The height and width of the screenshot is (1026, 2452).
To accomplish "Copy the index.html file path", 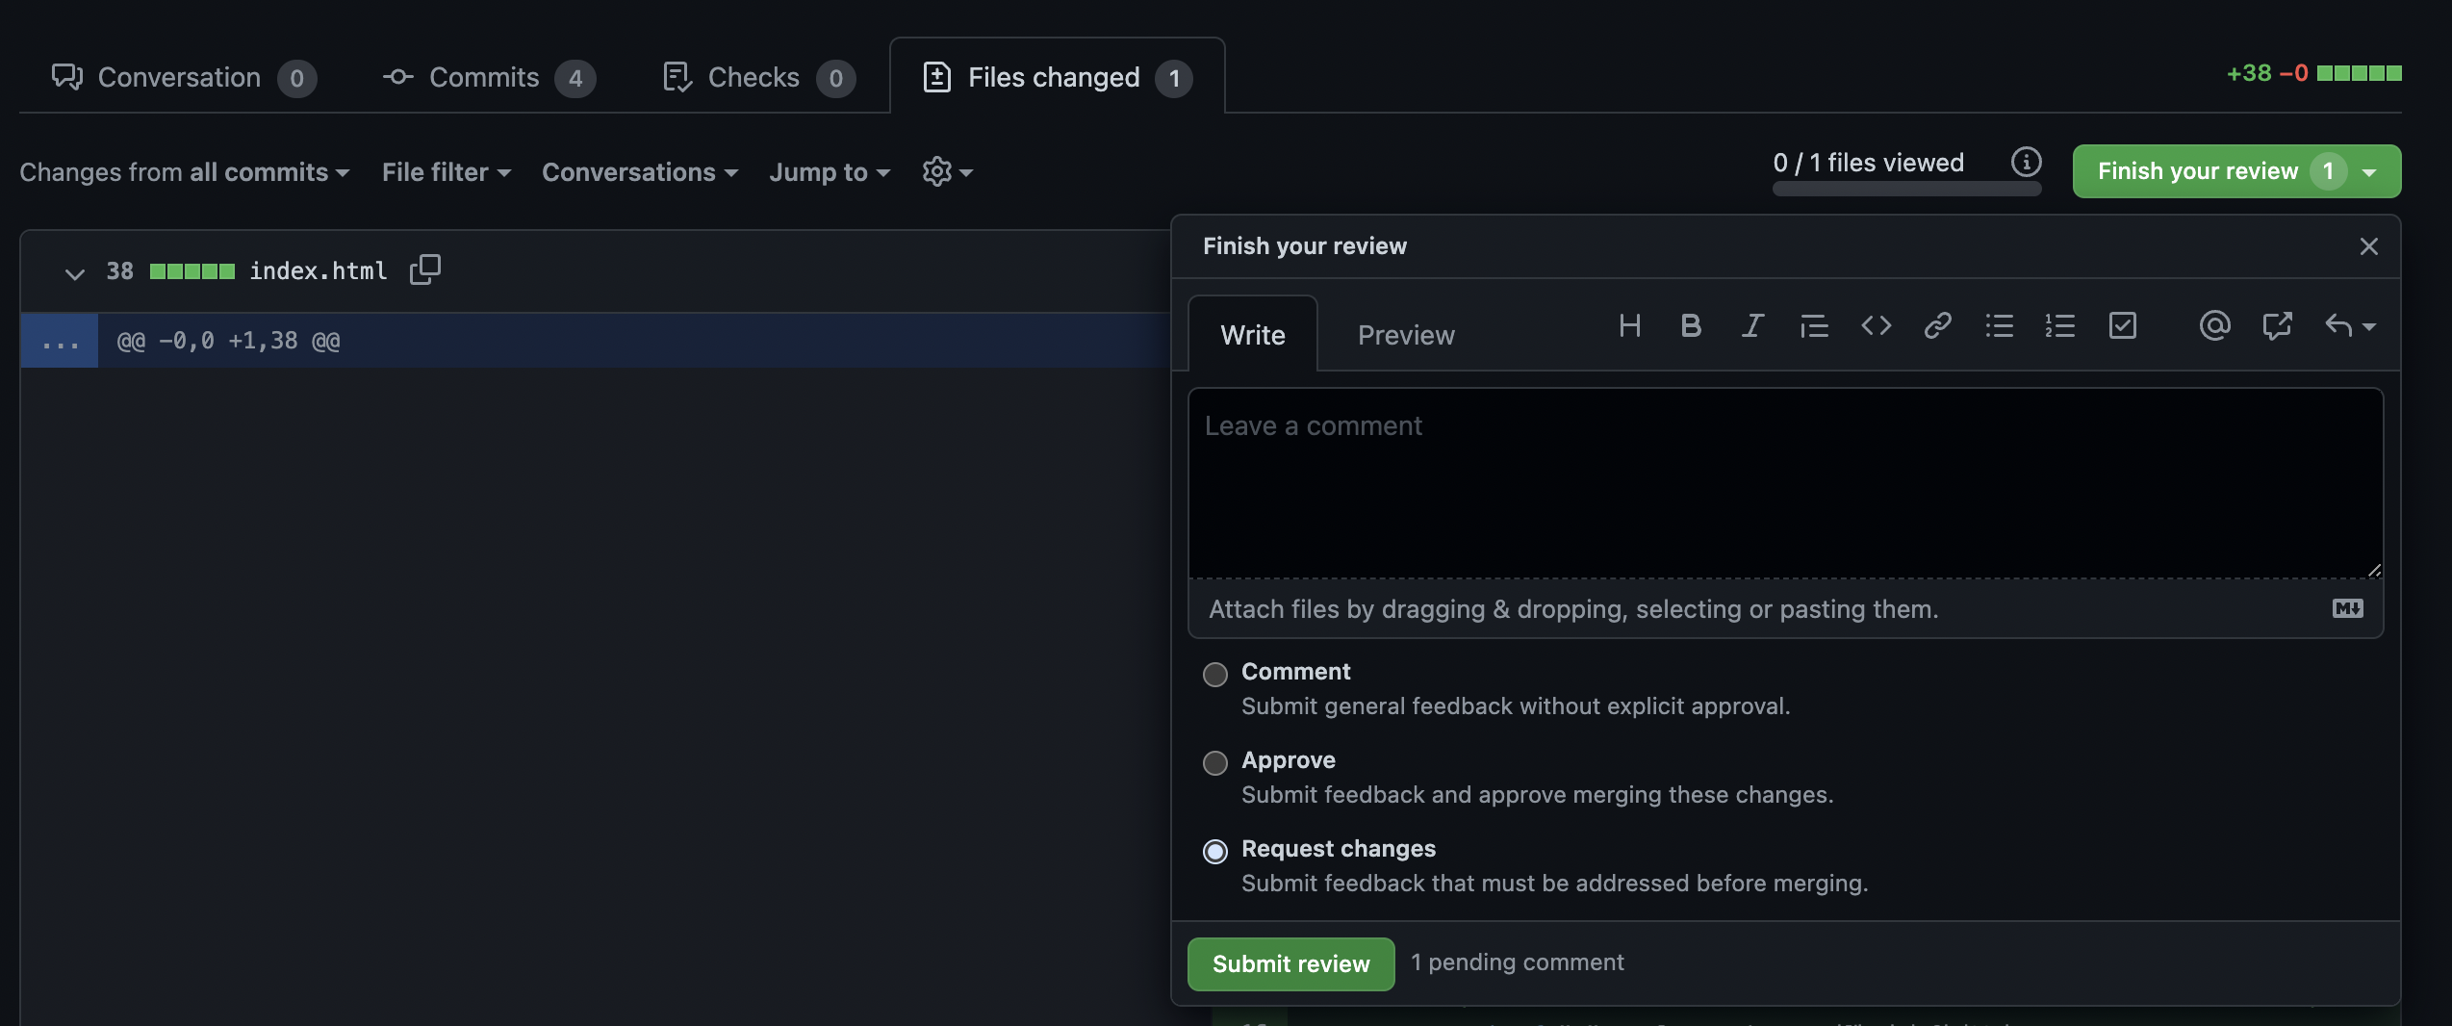I will click(x=423, y=269).
